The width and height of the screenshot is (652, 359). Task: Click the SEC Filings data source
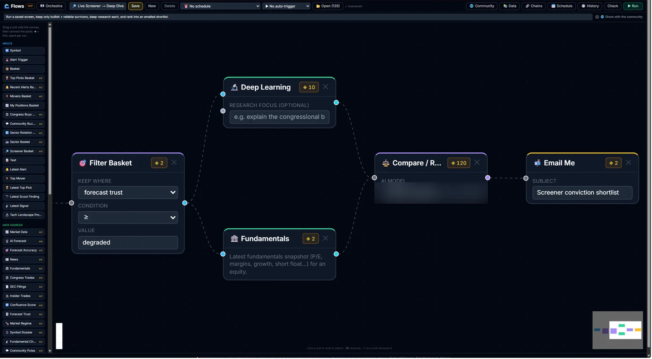click(x=24, y=287)
